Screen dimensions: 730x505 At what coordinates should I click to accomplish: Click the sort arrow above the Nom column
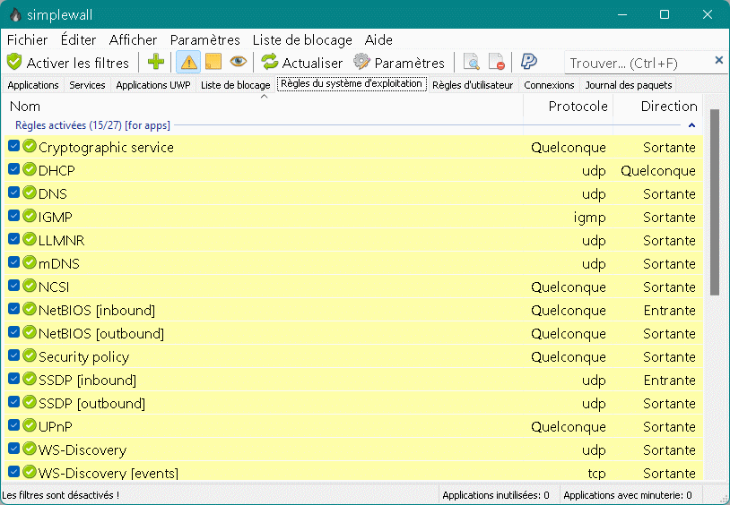click(264, 97)
